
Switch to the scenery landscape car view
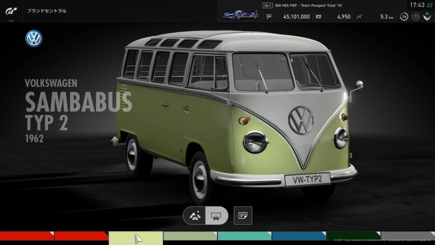coord(195,216)
